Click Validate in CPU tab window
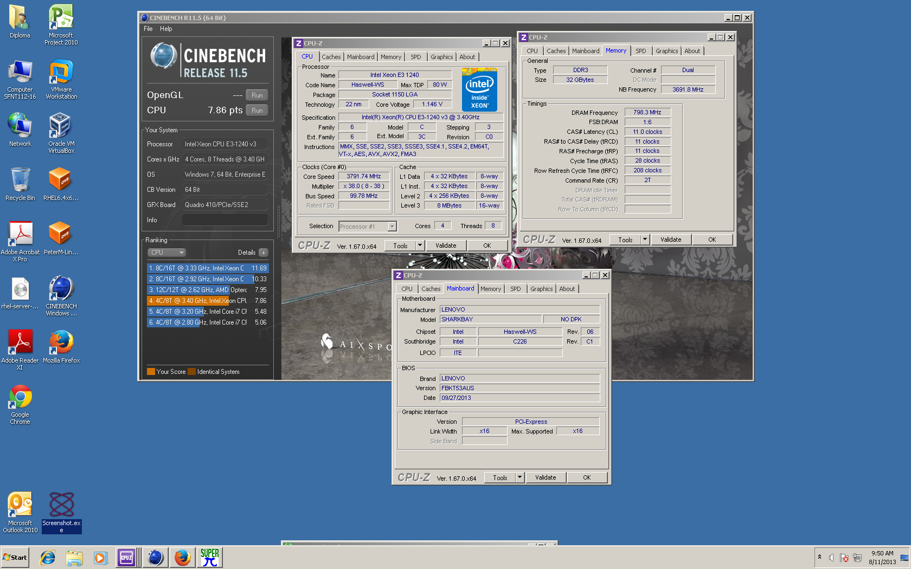Viewport: 911px width, 569px height. click(446, 245)
